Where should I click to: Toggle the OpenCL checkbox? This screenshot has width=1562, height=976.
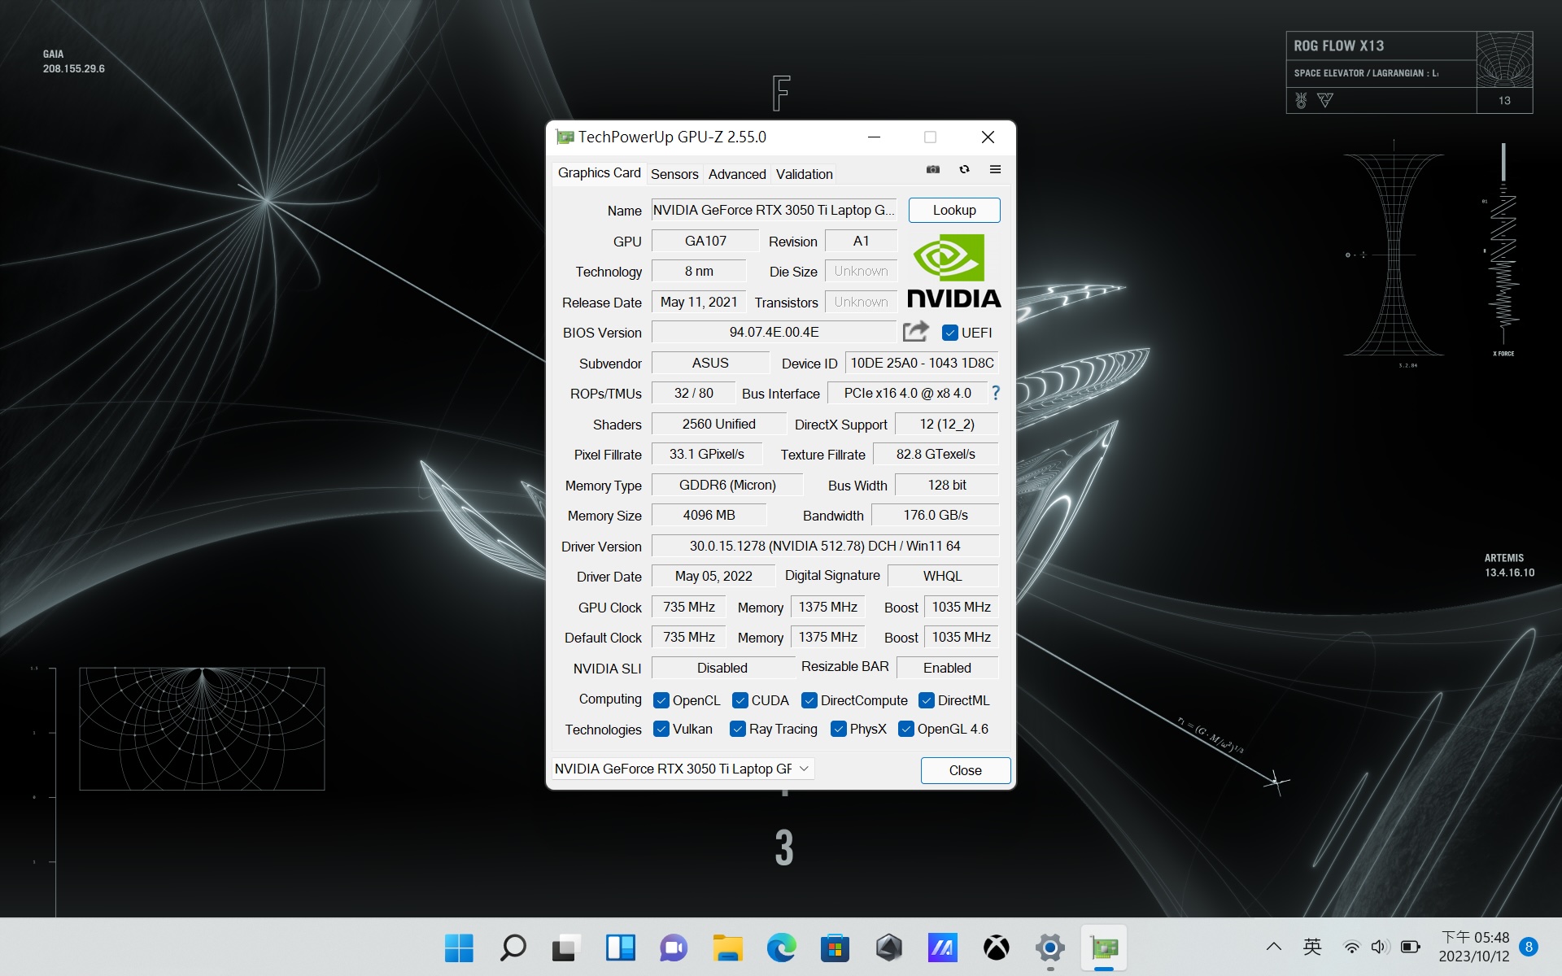point(661,700)
